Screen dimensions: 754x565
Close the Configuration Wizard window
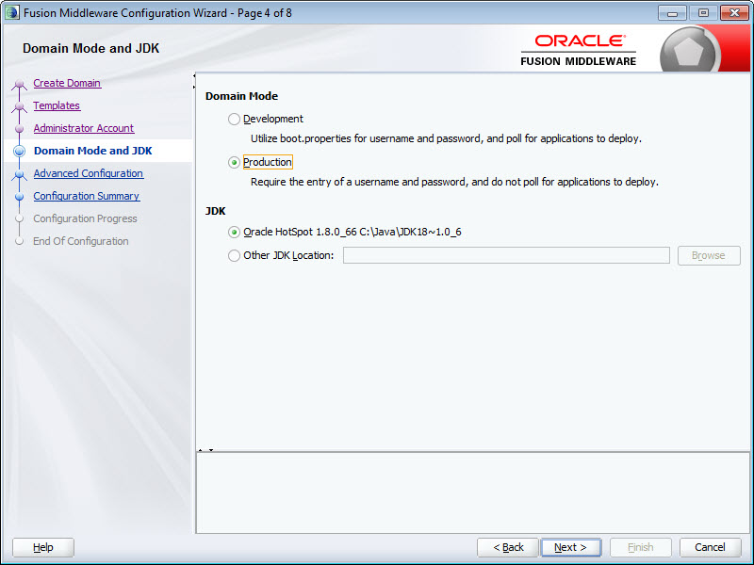734,13
